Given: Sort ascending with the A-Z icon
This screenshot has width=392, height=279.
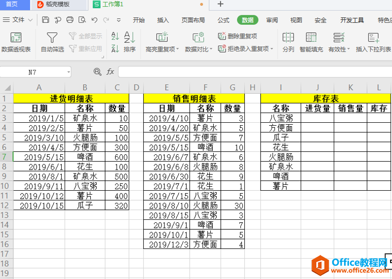Looking at the screenshot, I should (x=115, y=36).
